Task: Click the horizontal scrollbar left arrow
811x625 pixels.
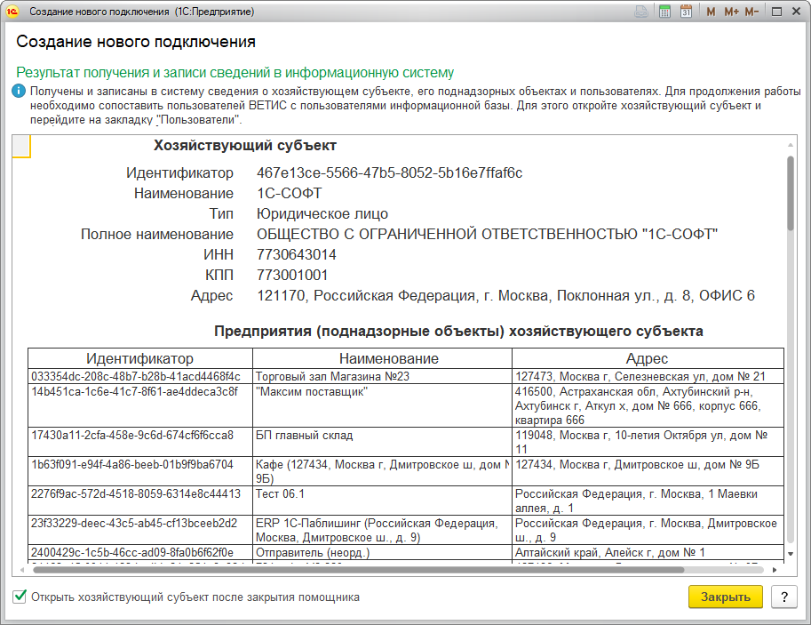Action: point(21,570)
